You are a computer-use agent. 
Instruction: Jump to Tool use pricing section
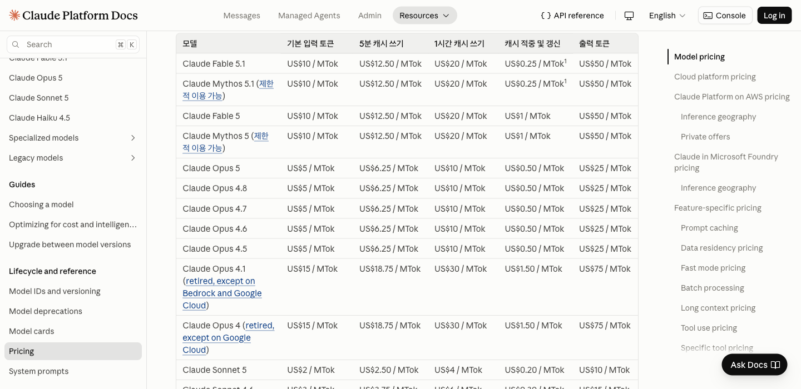pyautogui.click(x=709, y=328)
